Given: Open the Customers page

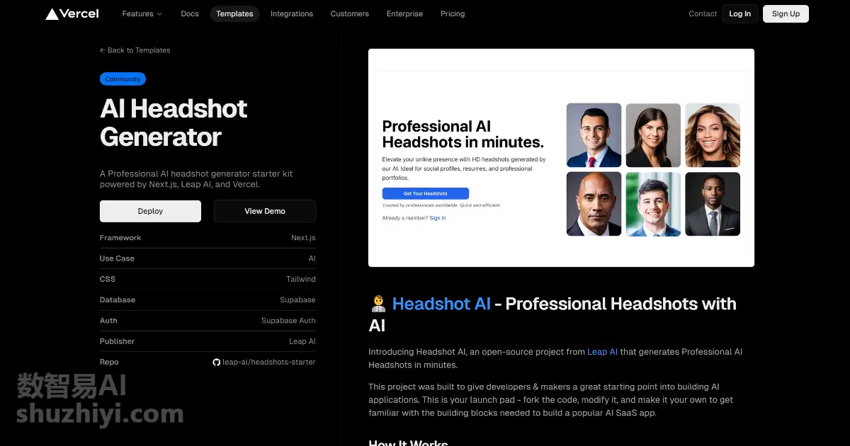Looking at the screenshot, I should coord(350,13).
